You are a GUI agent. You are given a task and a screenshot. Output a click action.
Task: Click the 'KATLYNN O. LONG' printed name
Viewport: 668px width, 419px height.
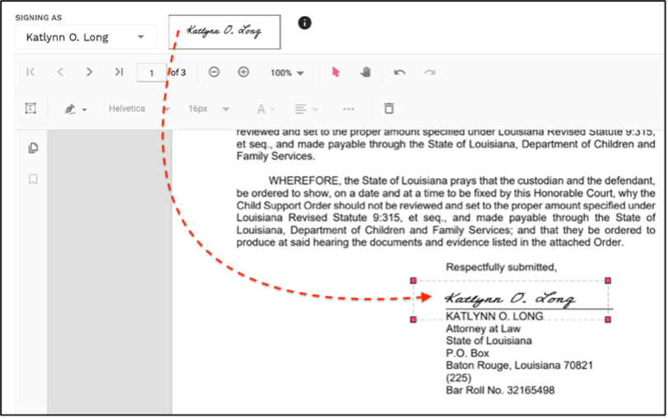494,316
